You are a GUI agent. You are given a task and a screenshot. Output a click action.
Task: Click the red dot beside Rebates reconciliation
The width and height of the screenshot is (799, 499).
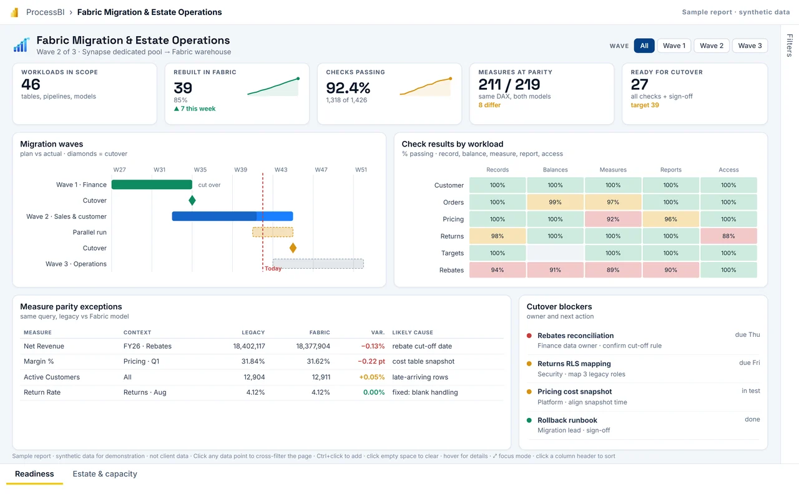(x=529, y=336)
